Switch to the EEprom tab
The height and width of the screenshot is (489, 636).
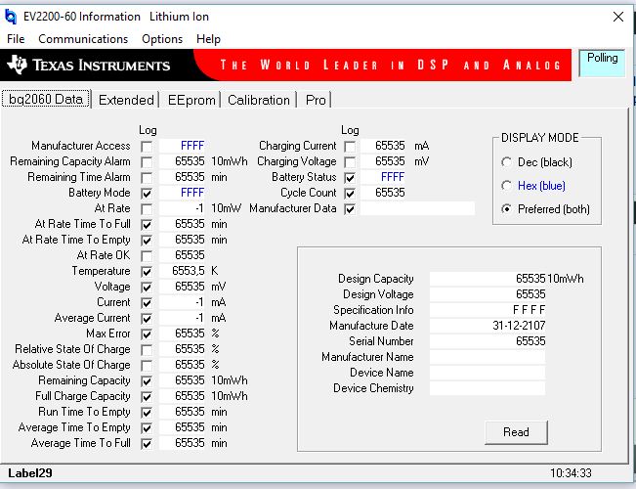[x=191, y=100]
